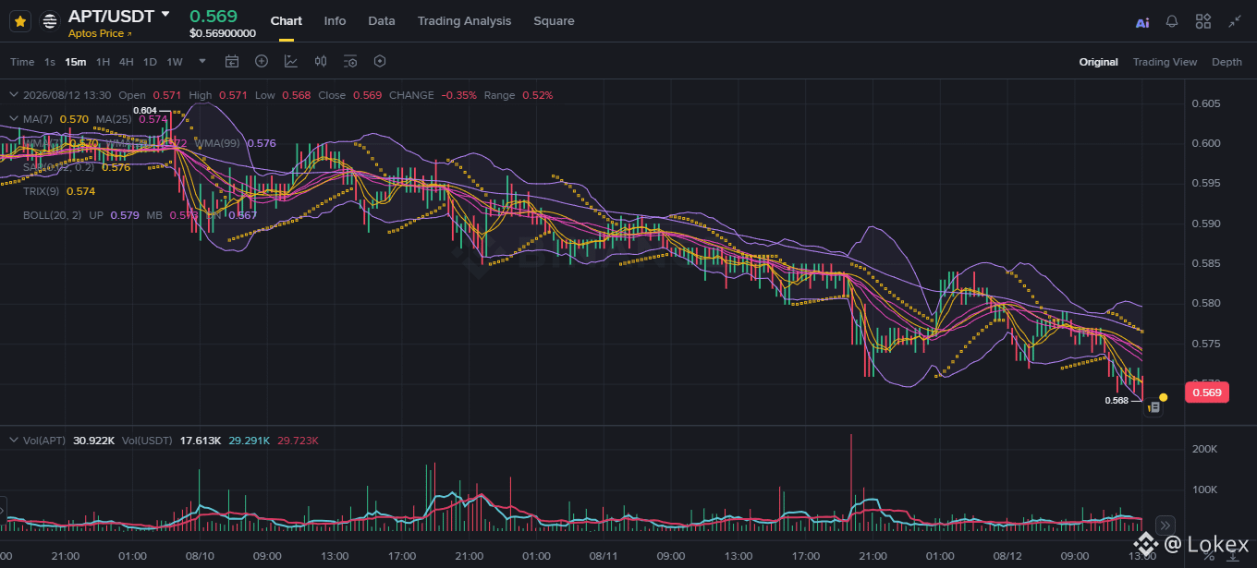Open the technical indicators line-chart icon
The image size is (1257, 568).
(291, 62)
